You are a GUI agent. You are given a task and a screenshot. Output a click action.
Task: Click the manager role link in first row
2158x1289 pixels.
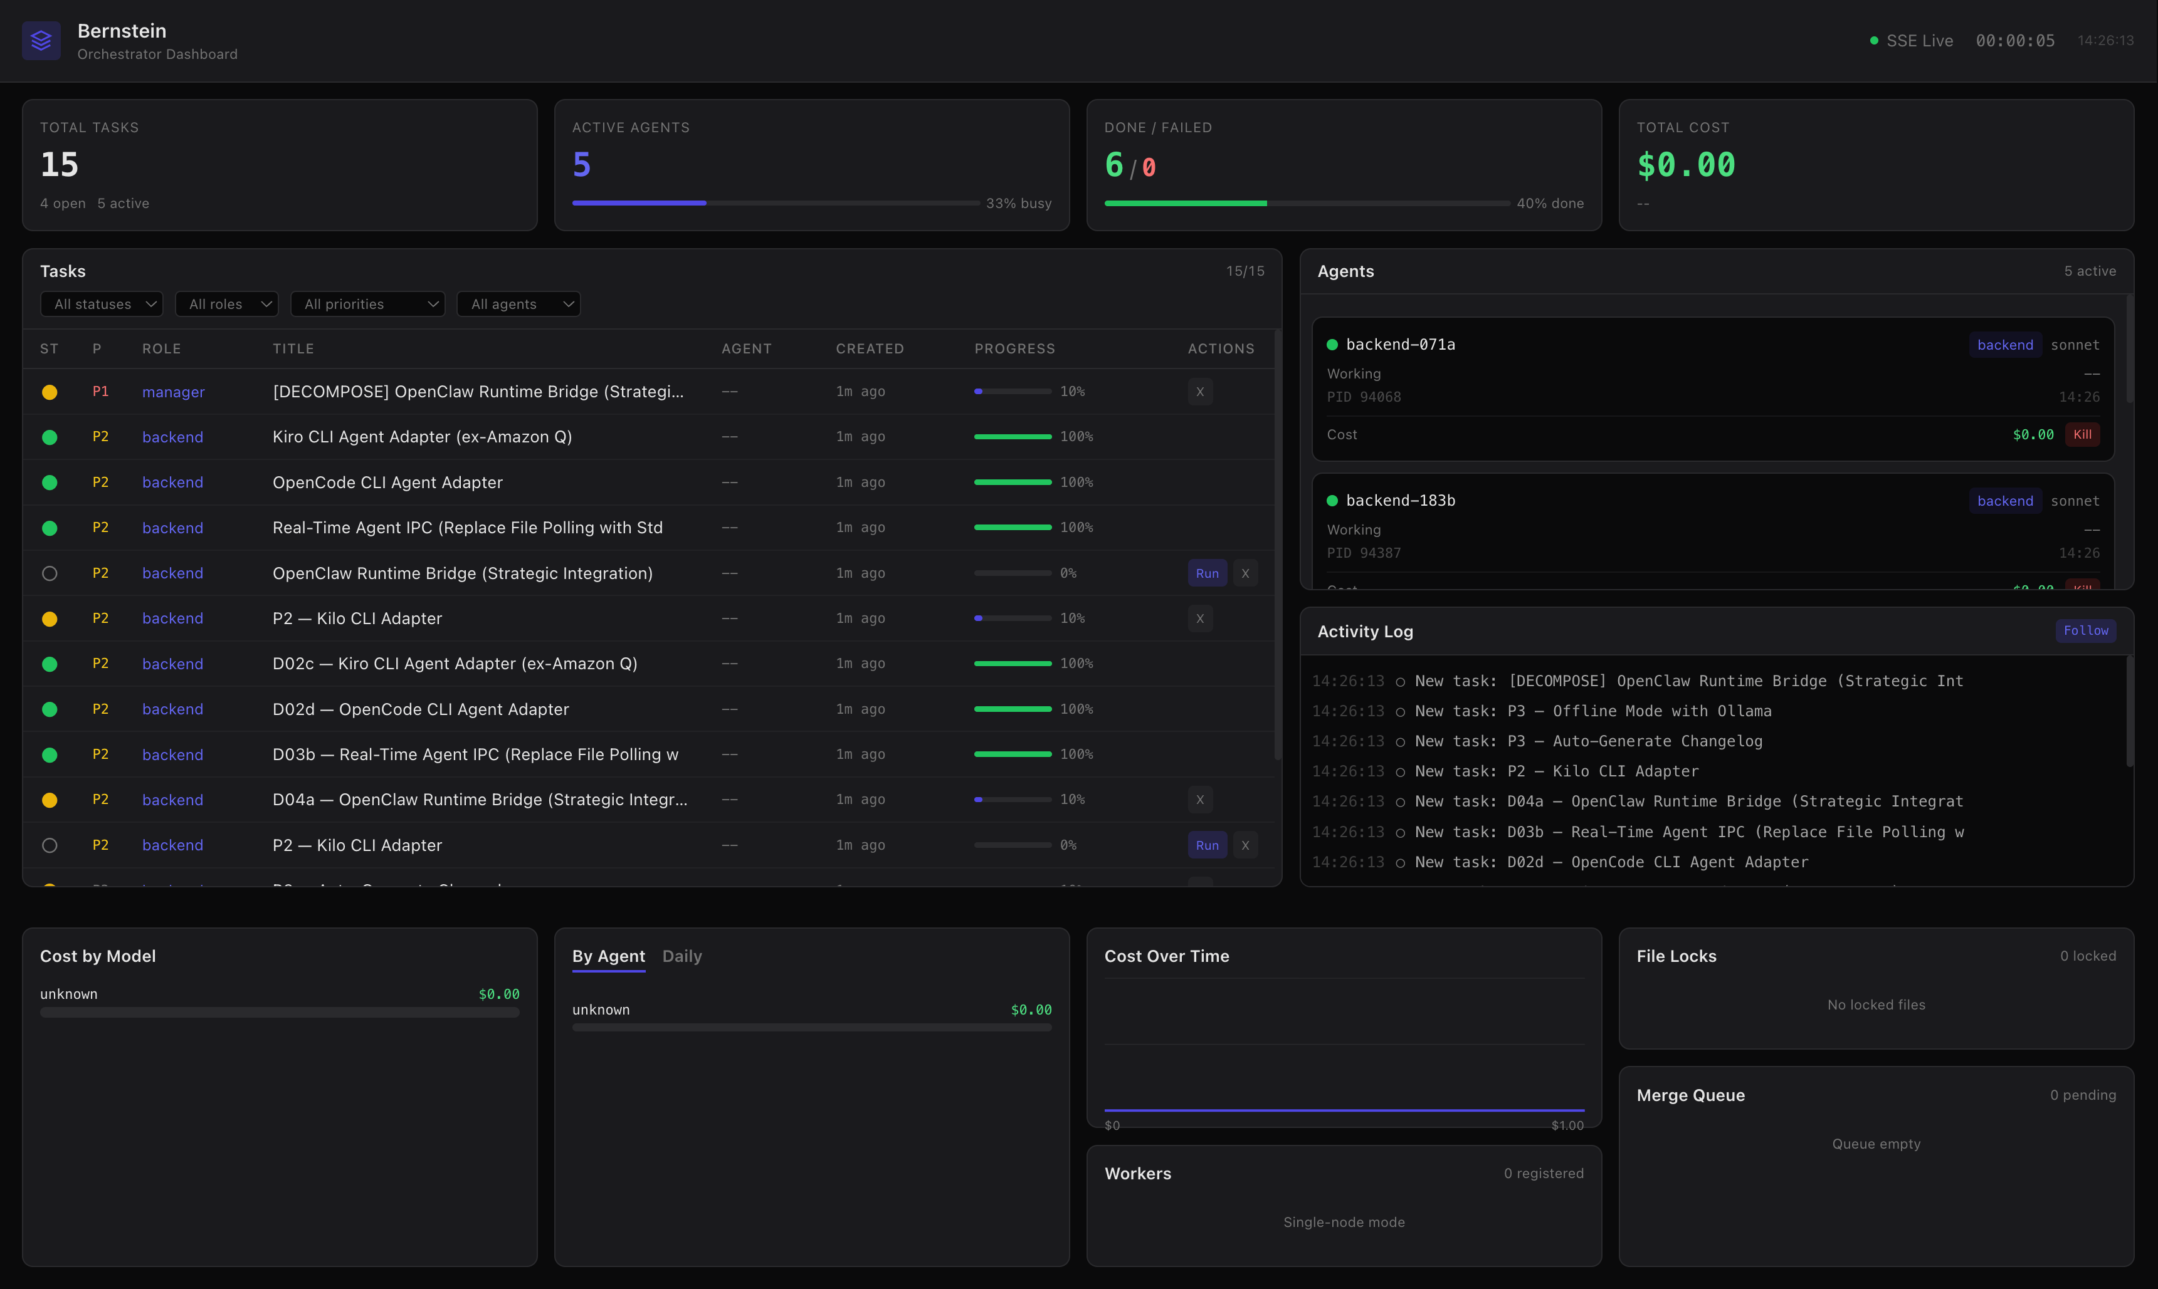[x=174, y=392]
